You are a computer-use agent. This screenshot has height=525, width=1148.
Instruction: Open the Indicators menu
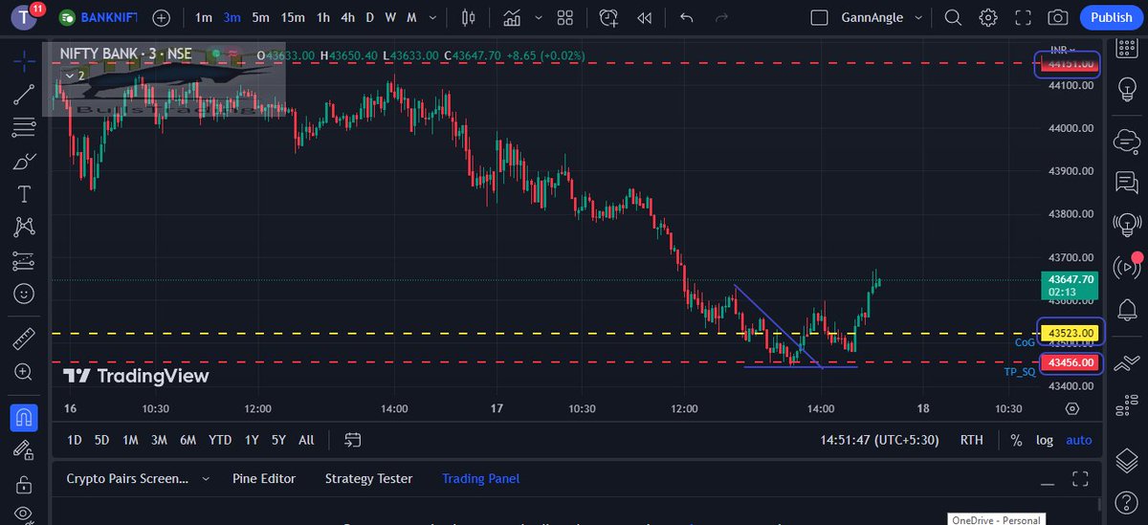coord(512,17)
